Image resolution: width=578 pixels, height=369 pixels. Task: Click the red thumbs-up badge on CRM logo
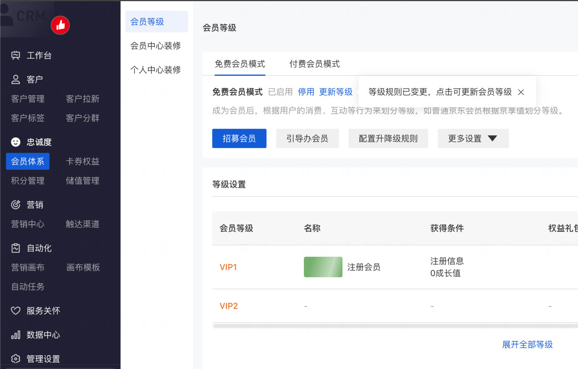pos(60,25)
